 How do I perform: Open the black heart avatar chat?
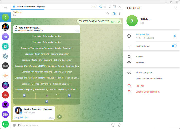(5, 105)
